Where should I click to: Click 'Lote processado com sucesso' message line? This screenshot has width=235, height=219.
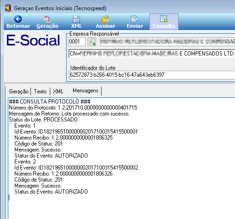coord(69,114)
